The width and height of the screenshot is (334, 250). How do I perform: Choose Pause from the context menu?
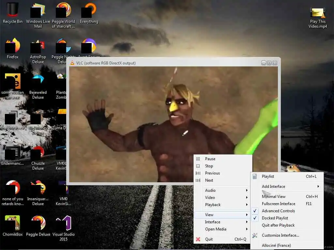pyautogui.click(x=223, y=159)
